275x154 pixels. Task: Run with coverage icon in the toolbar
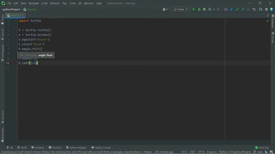205,9
